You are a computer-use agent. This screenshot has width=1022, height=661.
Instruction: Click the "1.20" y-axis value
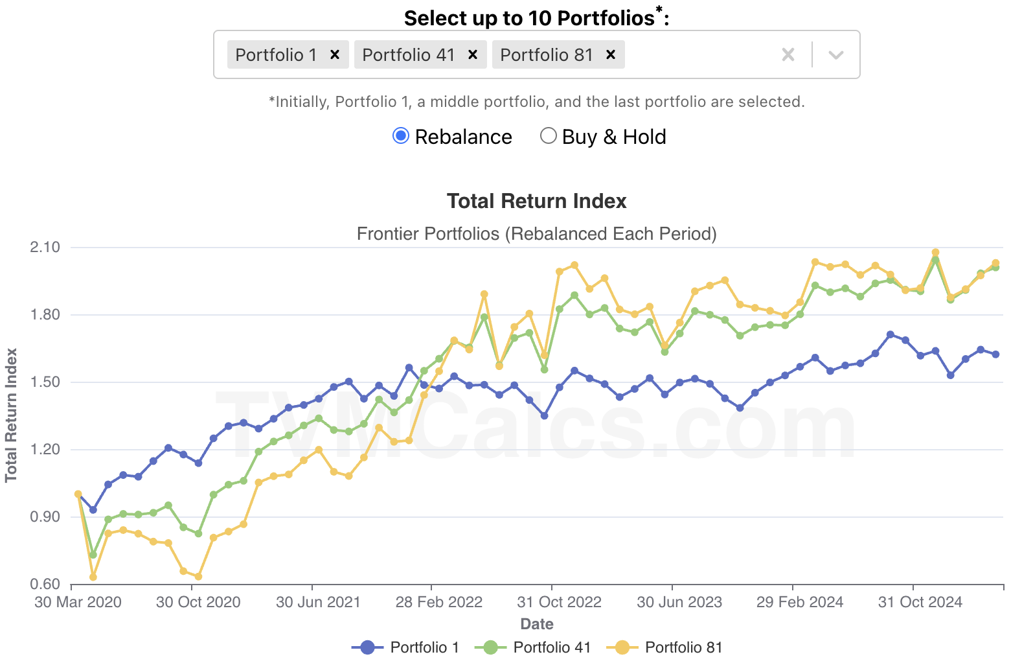(x=45, y=449)
